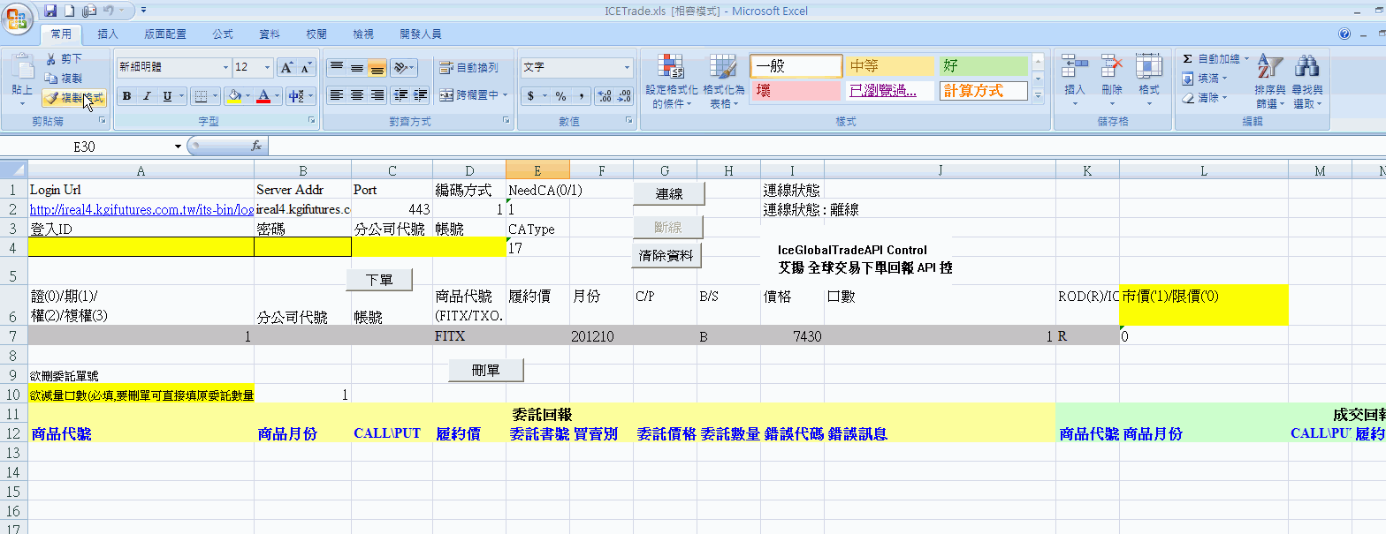Toggle top vertical alignment
The width and height of the screenshot is (1386, 534).
(336, 67)
